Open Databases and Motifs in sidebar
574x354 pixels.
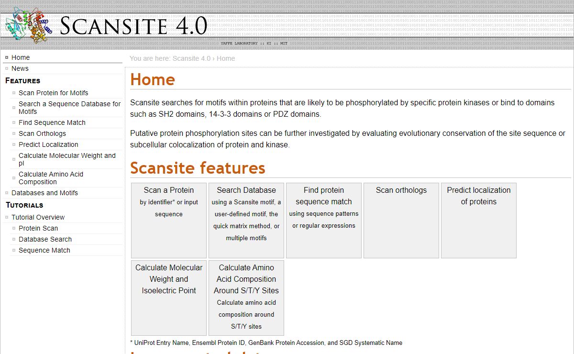tap(44, 193)
